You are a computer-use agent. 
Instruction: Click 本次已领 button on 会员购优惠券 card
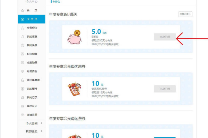point(165,89)
